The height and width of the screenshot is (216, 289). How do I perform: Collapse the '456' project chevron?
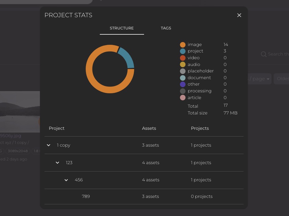66,180
